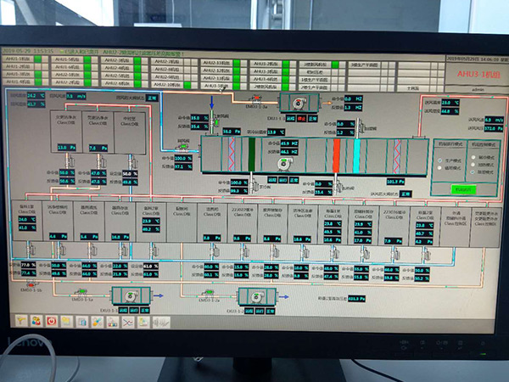
Task: Select the cyan cooling coil section in the AHU
Action: [x=356, y=156]
